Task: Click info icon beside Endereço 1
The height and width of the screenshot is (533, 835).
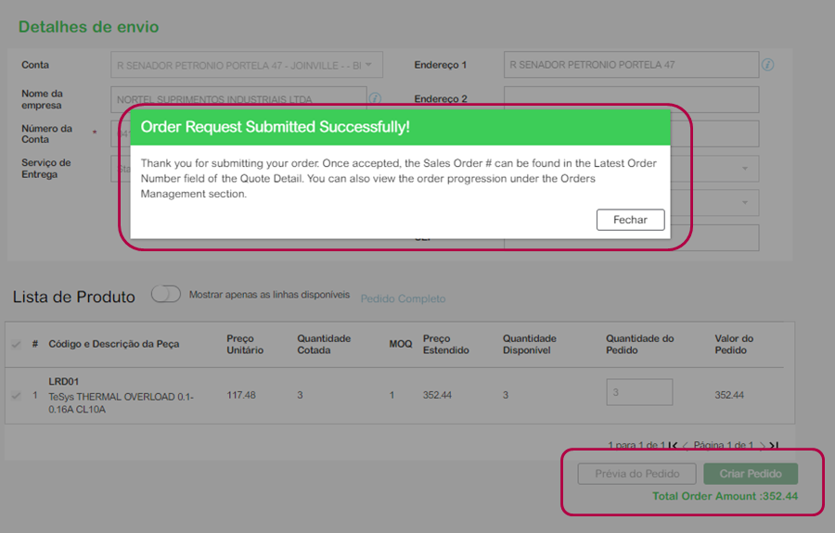Action: [x=767, y=65]
